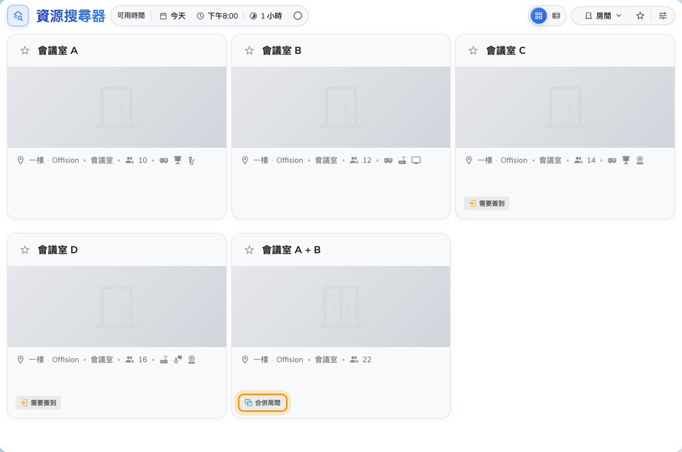Click the monitor display icon on 會議室 B
This screenshot has width=682, height=452.
416,161
